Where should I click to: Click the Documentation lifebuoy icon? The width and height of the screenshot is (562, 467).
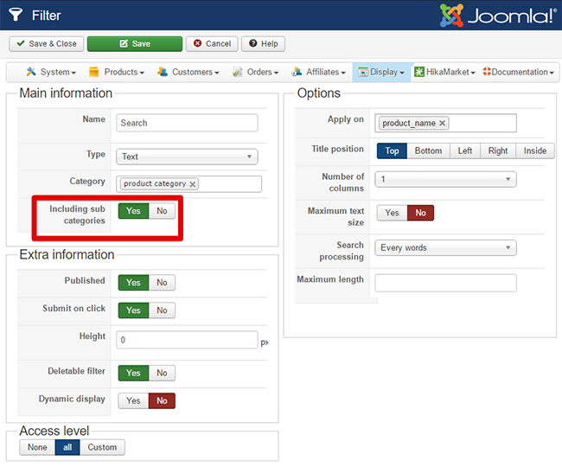click(x=487, y=72)
